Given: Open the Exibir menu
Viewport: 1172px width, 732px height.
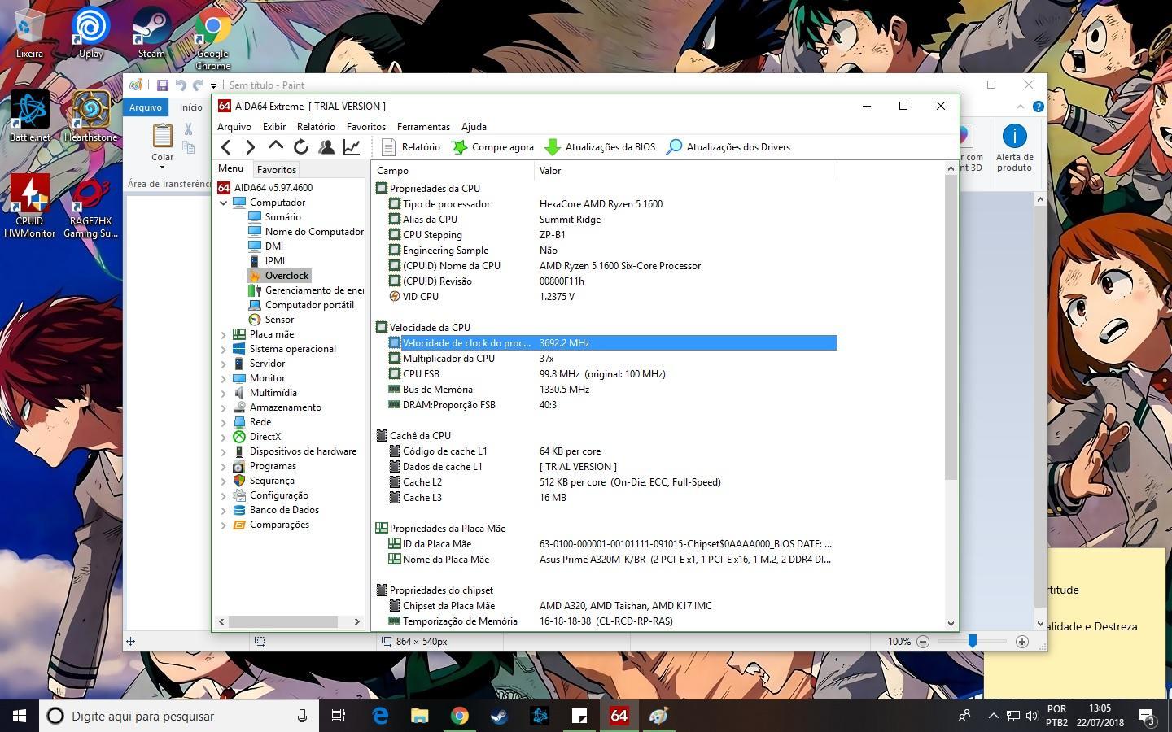Looking at the screenshot, I should tap(274, 127).
